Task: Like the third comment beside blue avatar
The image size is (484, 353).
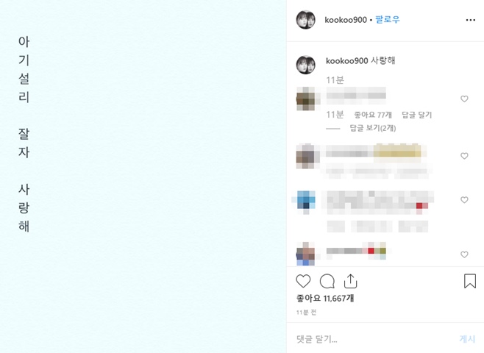Action: pos(464,199)
